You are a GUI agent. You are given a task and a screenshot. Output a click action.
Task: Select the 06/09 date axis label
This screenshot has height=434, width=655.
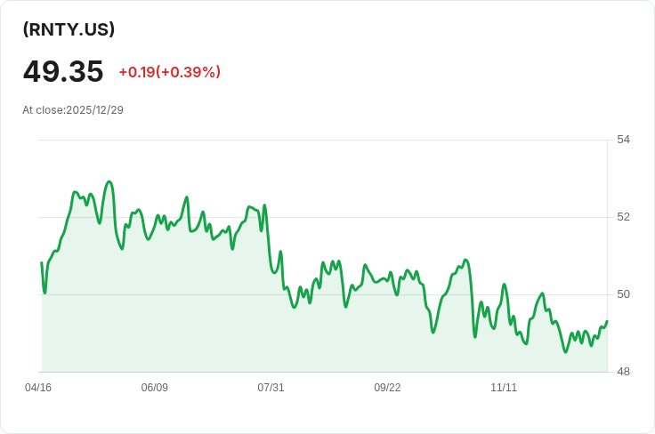pos(155,388)
